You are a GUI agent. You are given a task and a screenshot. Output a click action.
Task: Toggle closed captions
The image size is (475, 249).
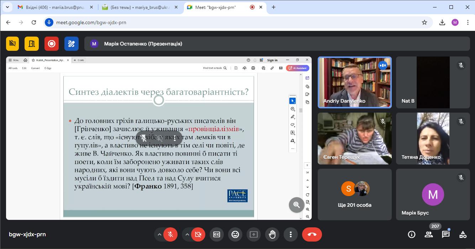[217, 234]
